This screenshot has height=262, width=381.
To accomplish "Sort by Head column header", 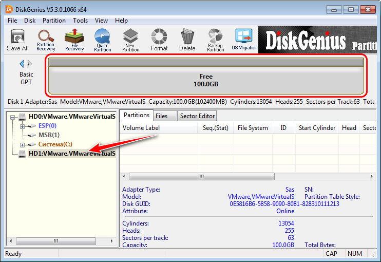I will pos(349,128).
